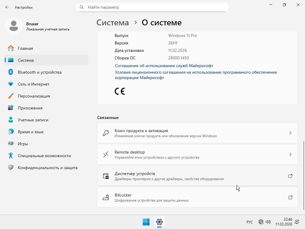This screenshot has height=229, width=305.
Task: Click Локальная учетная запись text
Action: (x=48, y=29)
